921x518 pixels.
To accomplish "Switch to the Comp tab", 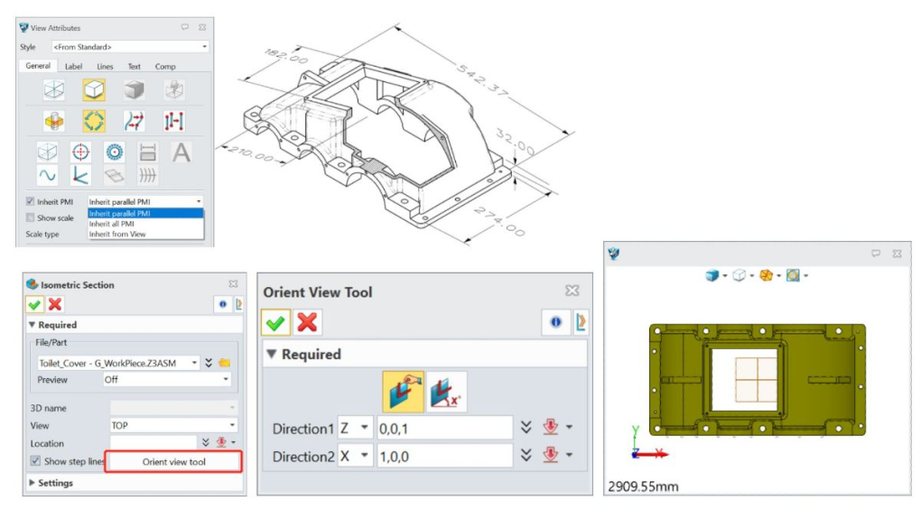I will point(165,67).
